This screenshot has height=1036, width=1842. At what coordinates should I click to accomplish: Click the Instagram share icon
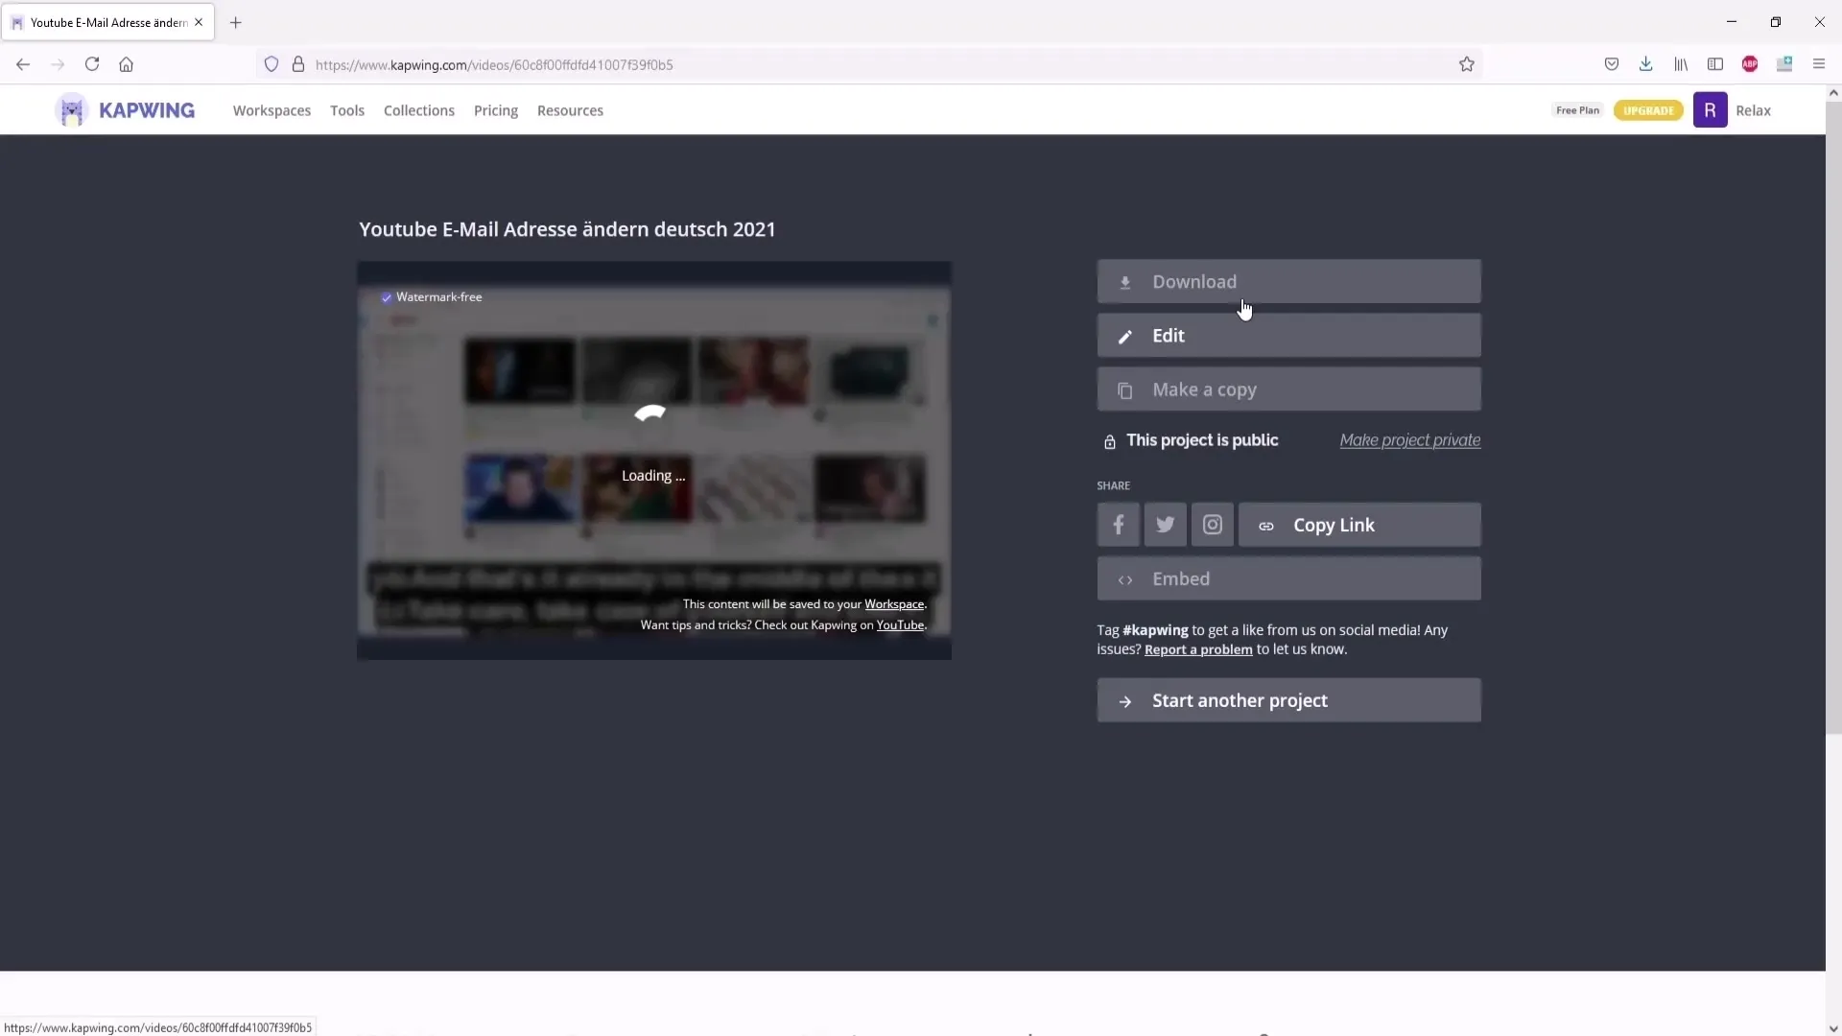pyautogui.click(x=1211, y=524)
